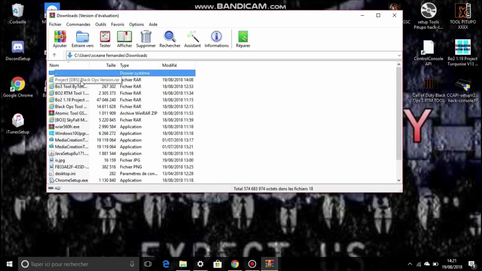Screen dimensions: 482x271
Task: Open the Call of Duty Black Ops 3 RTM TOOL icon
Action: click(429, 90)
